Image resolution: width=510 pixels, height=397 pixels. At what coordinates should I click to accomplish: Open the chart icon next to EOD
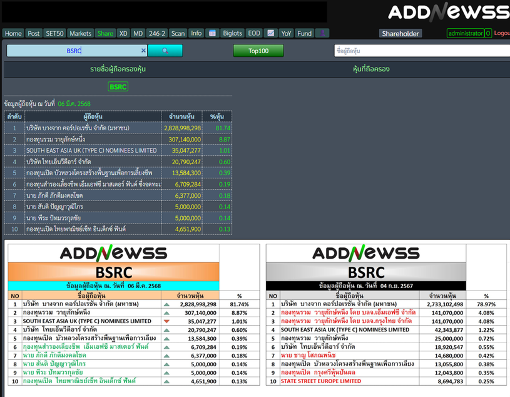coord(270,33)
